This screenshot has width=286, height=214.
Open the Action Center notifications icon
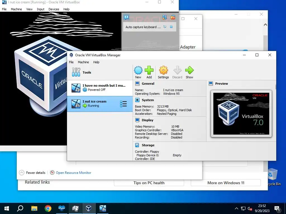(x=277, y=208)
